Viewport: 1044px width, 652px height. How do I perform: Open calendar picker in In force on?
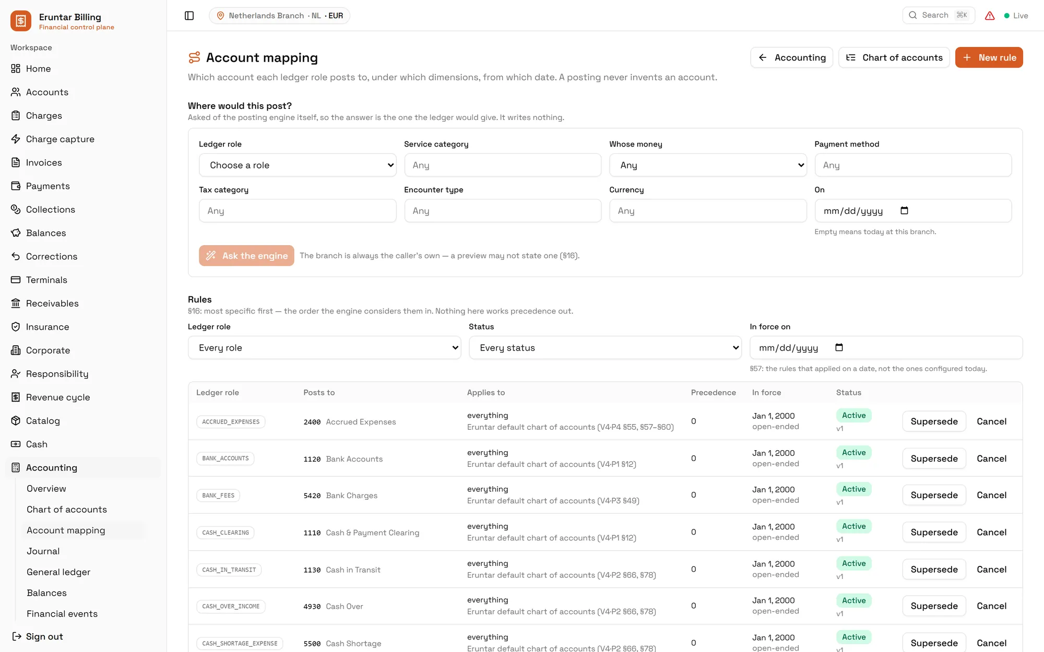pyautogui.click(x=839, y=347)
